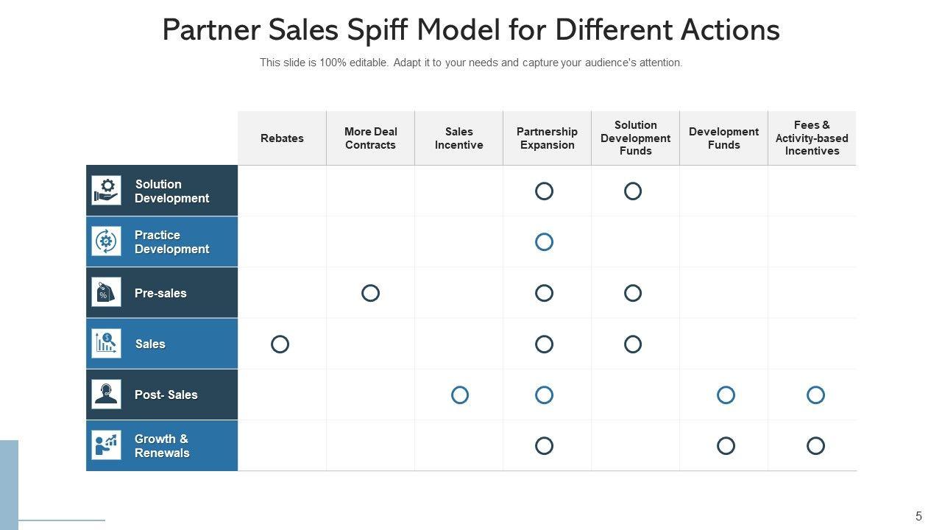Click the Fees & Activity-based Incentives header
Image resolution: width=942 pixels, height=530 pixels.
(x=812, y=138)
